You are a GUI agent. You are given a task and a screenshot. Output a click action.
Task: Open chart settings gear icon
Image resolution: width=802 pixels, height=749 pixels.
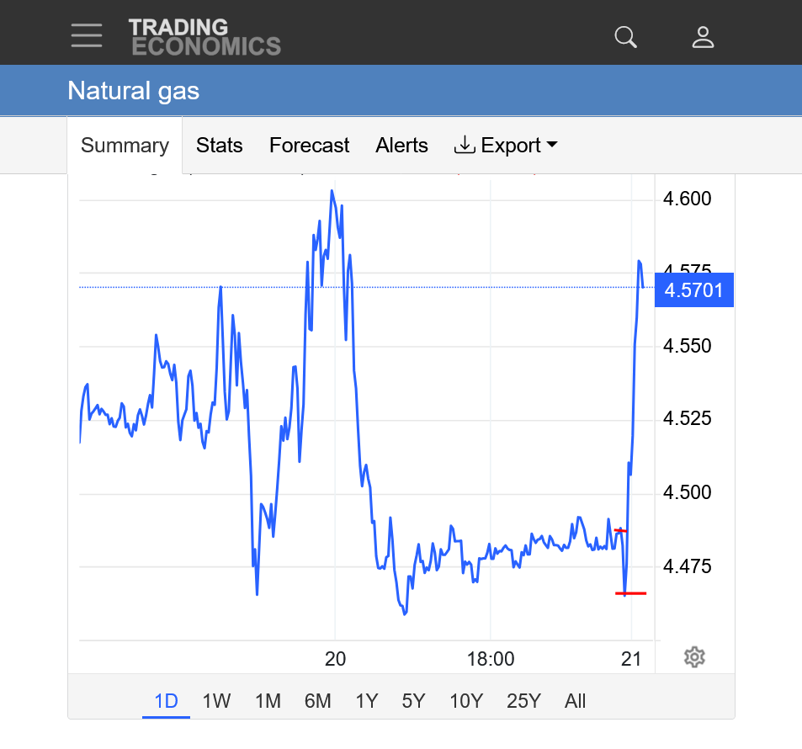click(694, 657)
